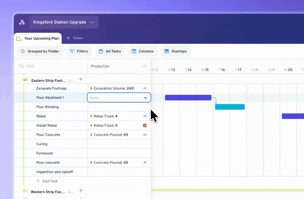Click the app logo icon
304x199 pixels.
(x=22, y=22)
